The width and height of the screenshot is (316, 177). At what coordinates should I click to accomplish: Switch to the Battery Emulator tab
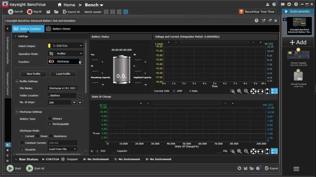[x=28, y=29]
